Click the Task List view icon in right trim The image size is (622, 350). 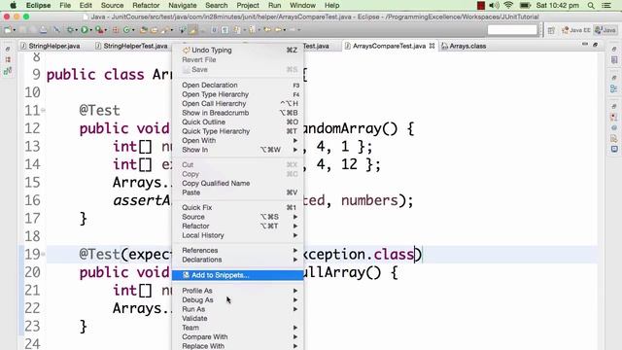point(614,60)
